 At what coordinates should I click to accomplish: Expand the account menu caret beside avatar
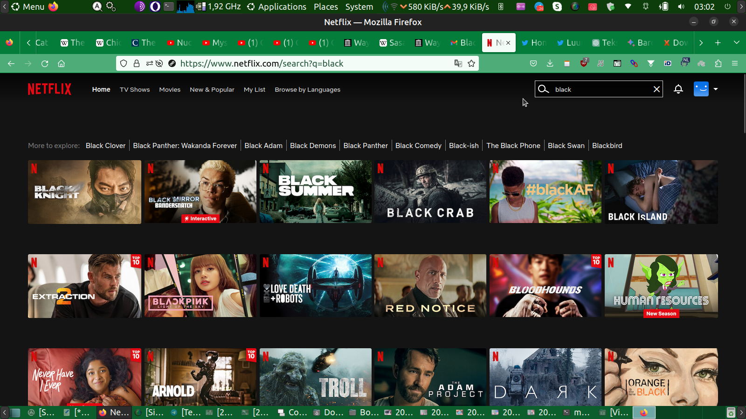(716, 89)
